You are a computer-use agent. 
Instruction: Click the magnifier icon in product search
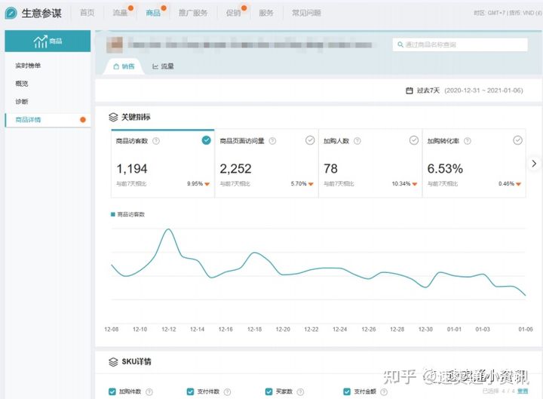400,45
